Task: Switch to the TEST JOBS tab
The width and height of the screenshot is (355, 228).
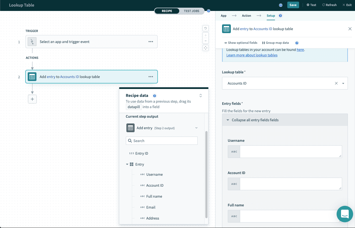Action: [191, 11]
